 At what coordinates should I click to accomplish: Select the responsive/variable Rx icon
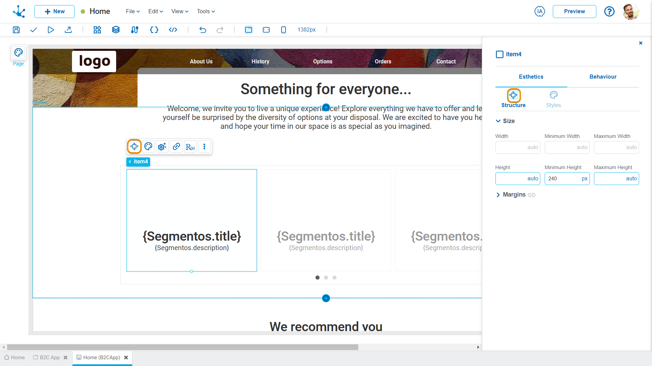pyautogui.click(x=190, y=147)
